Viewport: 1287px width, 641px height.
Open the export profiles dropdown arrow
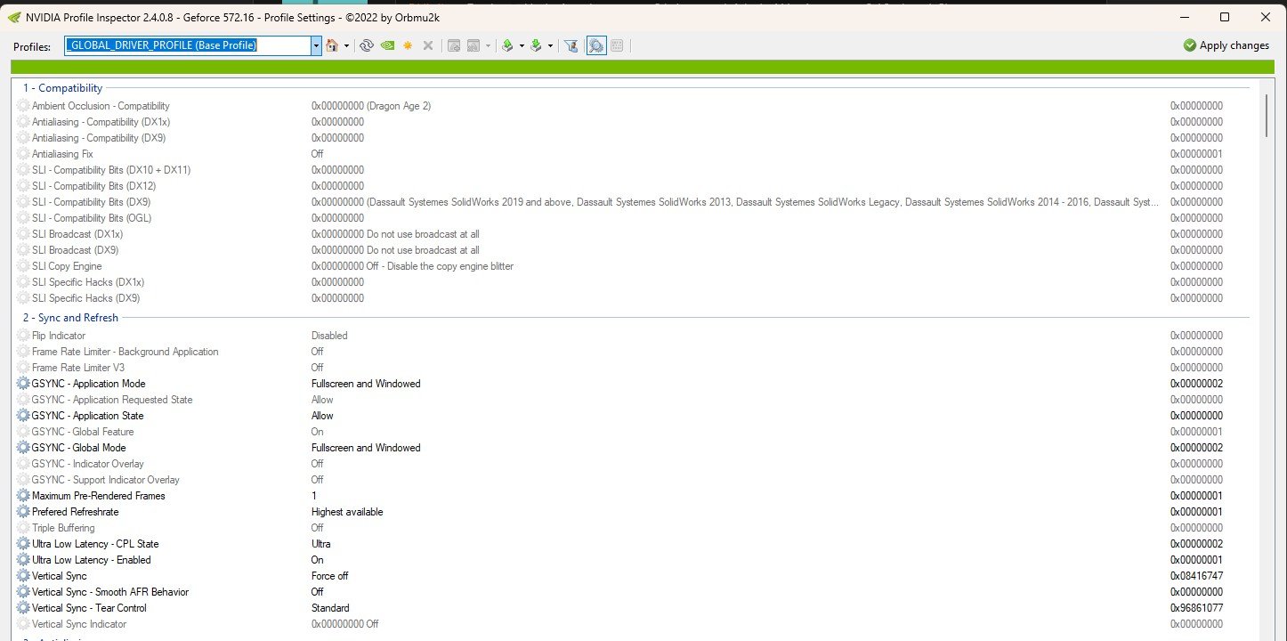pyautogui.click(x=522, y=45)
